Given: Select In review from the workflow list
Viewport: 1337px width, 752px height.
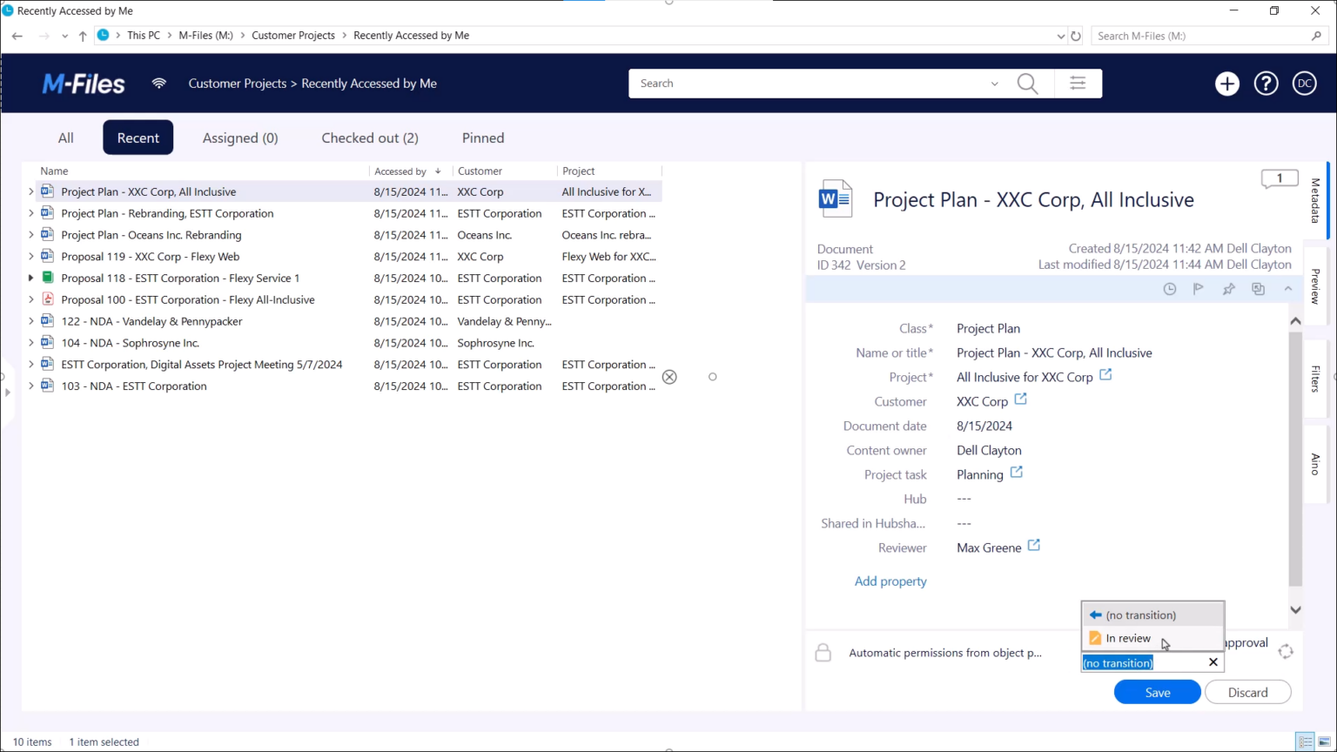Looking at the screenshot, I should (x=1128, y=639).
